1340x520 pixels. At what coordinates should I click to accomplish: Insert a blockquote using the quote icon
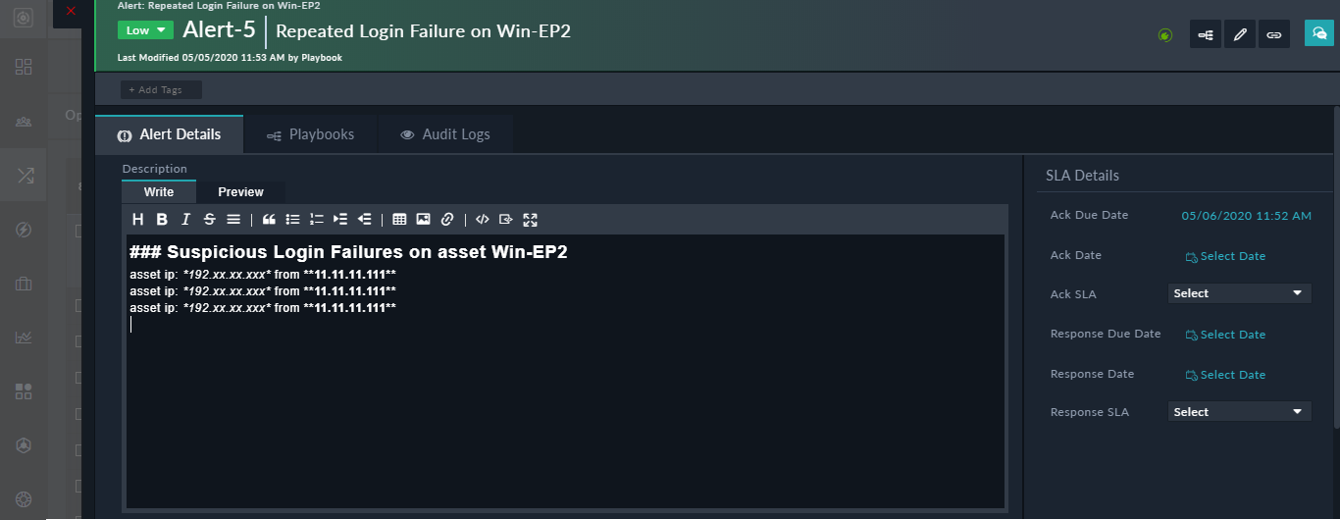pyautogui.click(x=269, y=220)
